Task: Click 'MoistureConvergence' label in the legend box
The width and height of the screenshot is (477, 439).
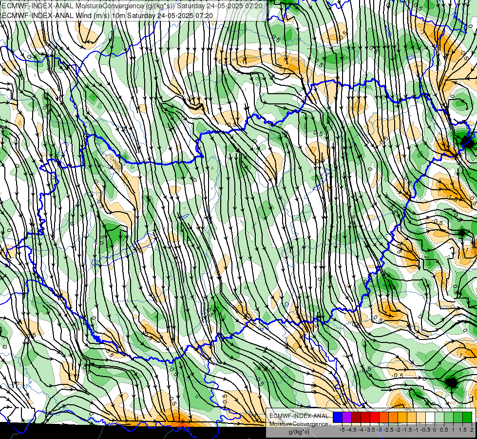Action: tap(299, 424)
